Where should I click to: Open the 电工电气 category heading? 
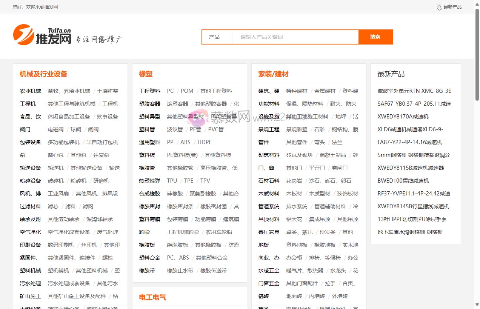pyautogui.click(x=153, y=297)
